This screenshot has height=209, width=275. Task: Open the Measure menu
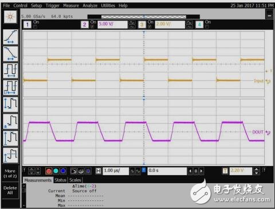pos(71,6)
